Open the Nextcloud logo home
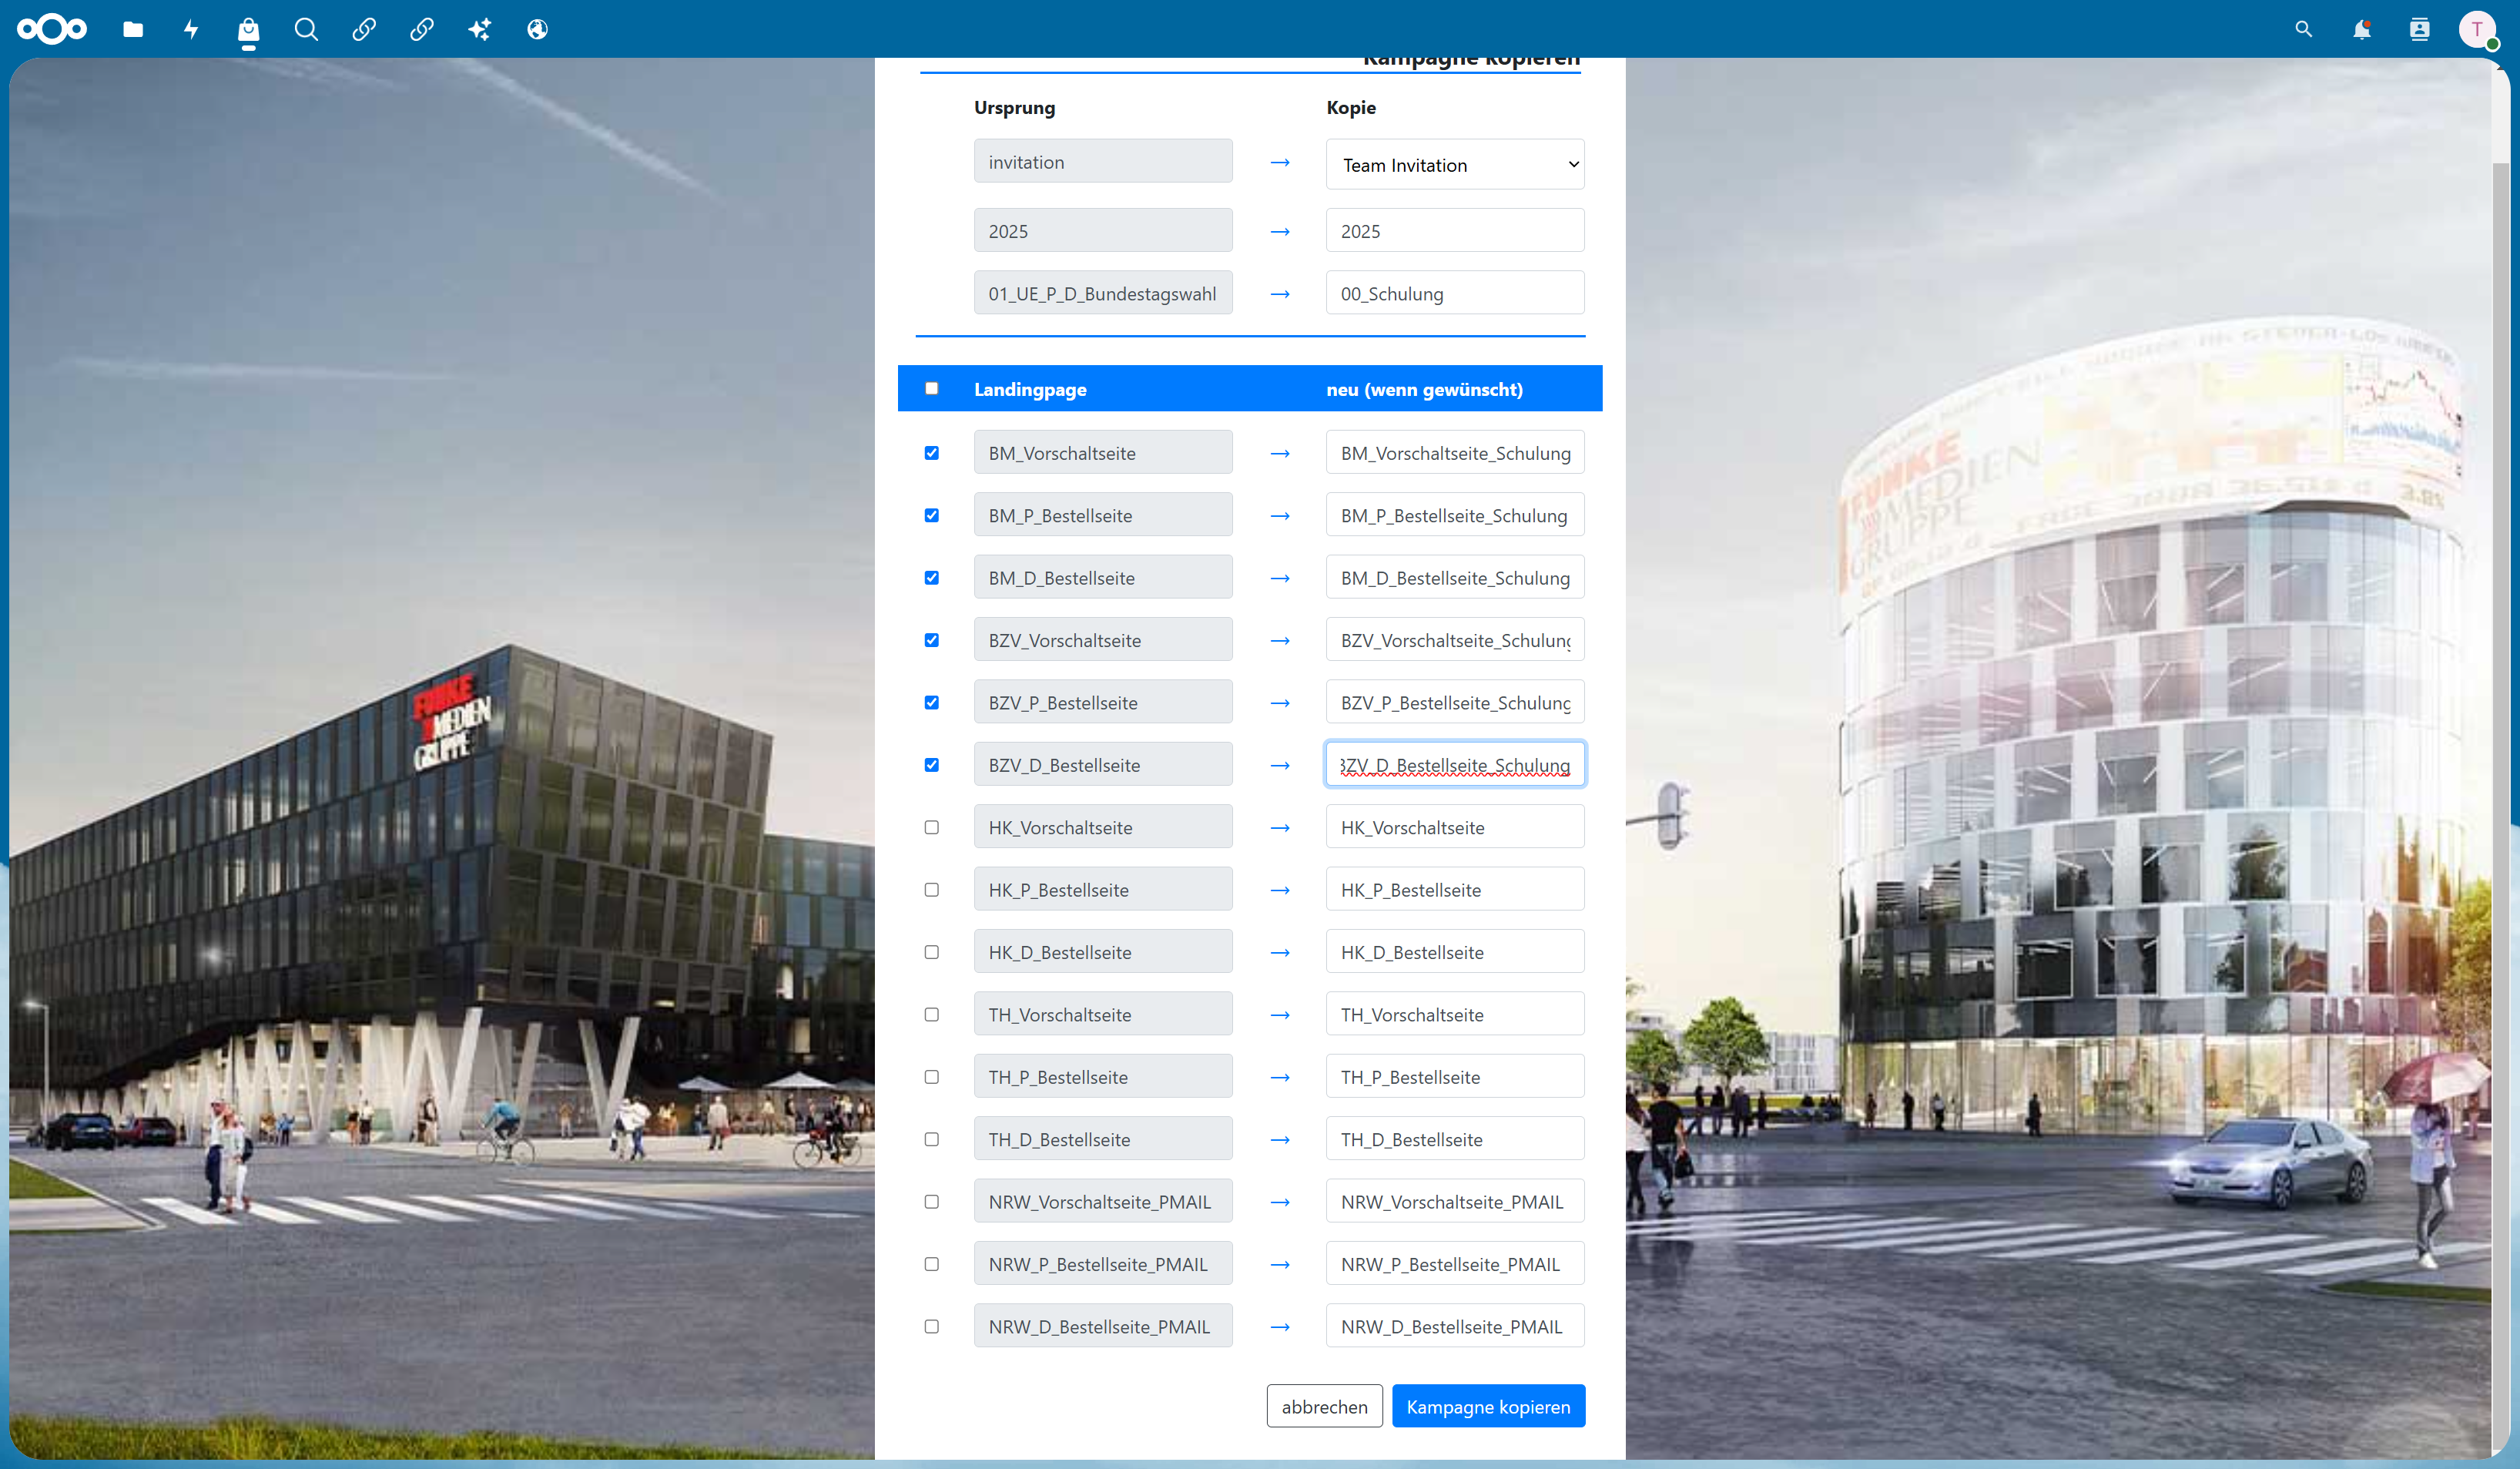The width and height of the screenshot is (2520, 1469). coord(52,29)
